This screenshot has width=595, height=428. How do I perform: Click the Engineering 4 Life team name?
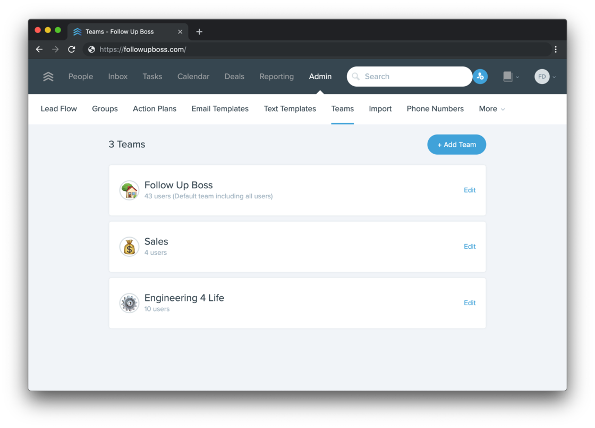184,298
